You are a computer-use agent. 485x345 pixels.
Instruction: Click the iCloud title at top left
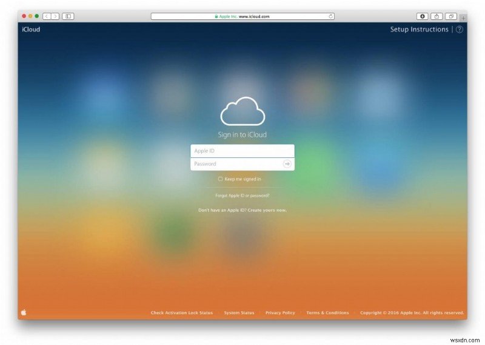point(31,29)
